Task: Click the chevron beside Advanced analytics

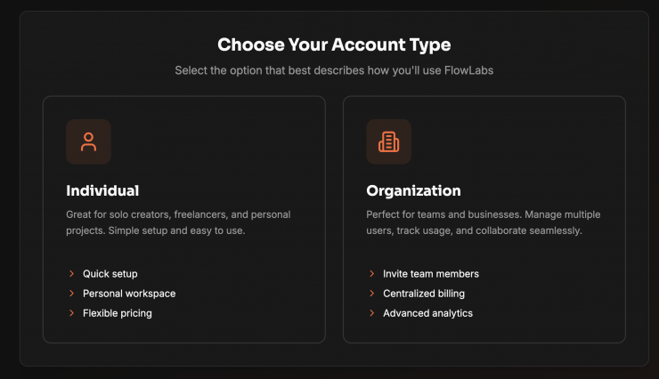Action: point(371,313)
